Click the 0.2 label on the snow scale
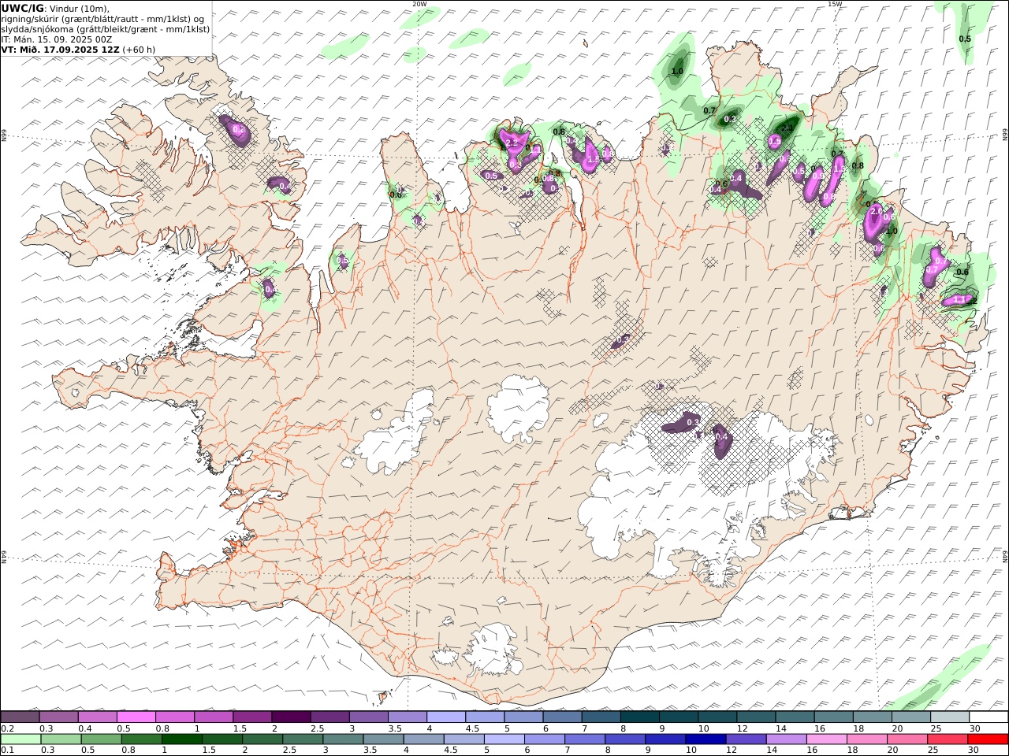This screenshot has width=1009, height=756. [x=7, y=728]
